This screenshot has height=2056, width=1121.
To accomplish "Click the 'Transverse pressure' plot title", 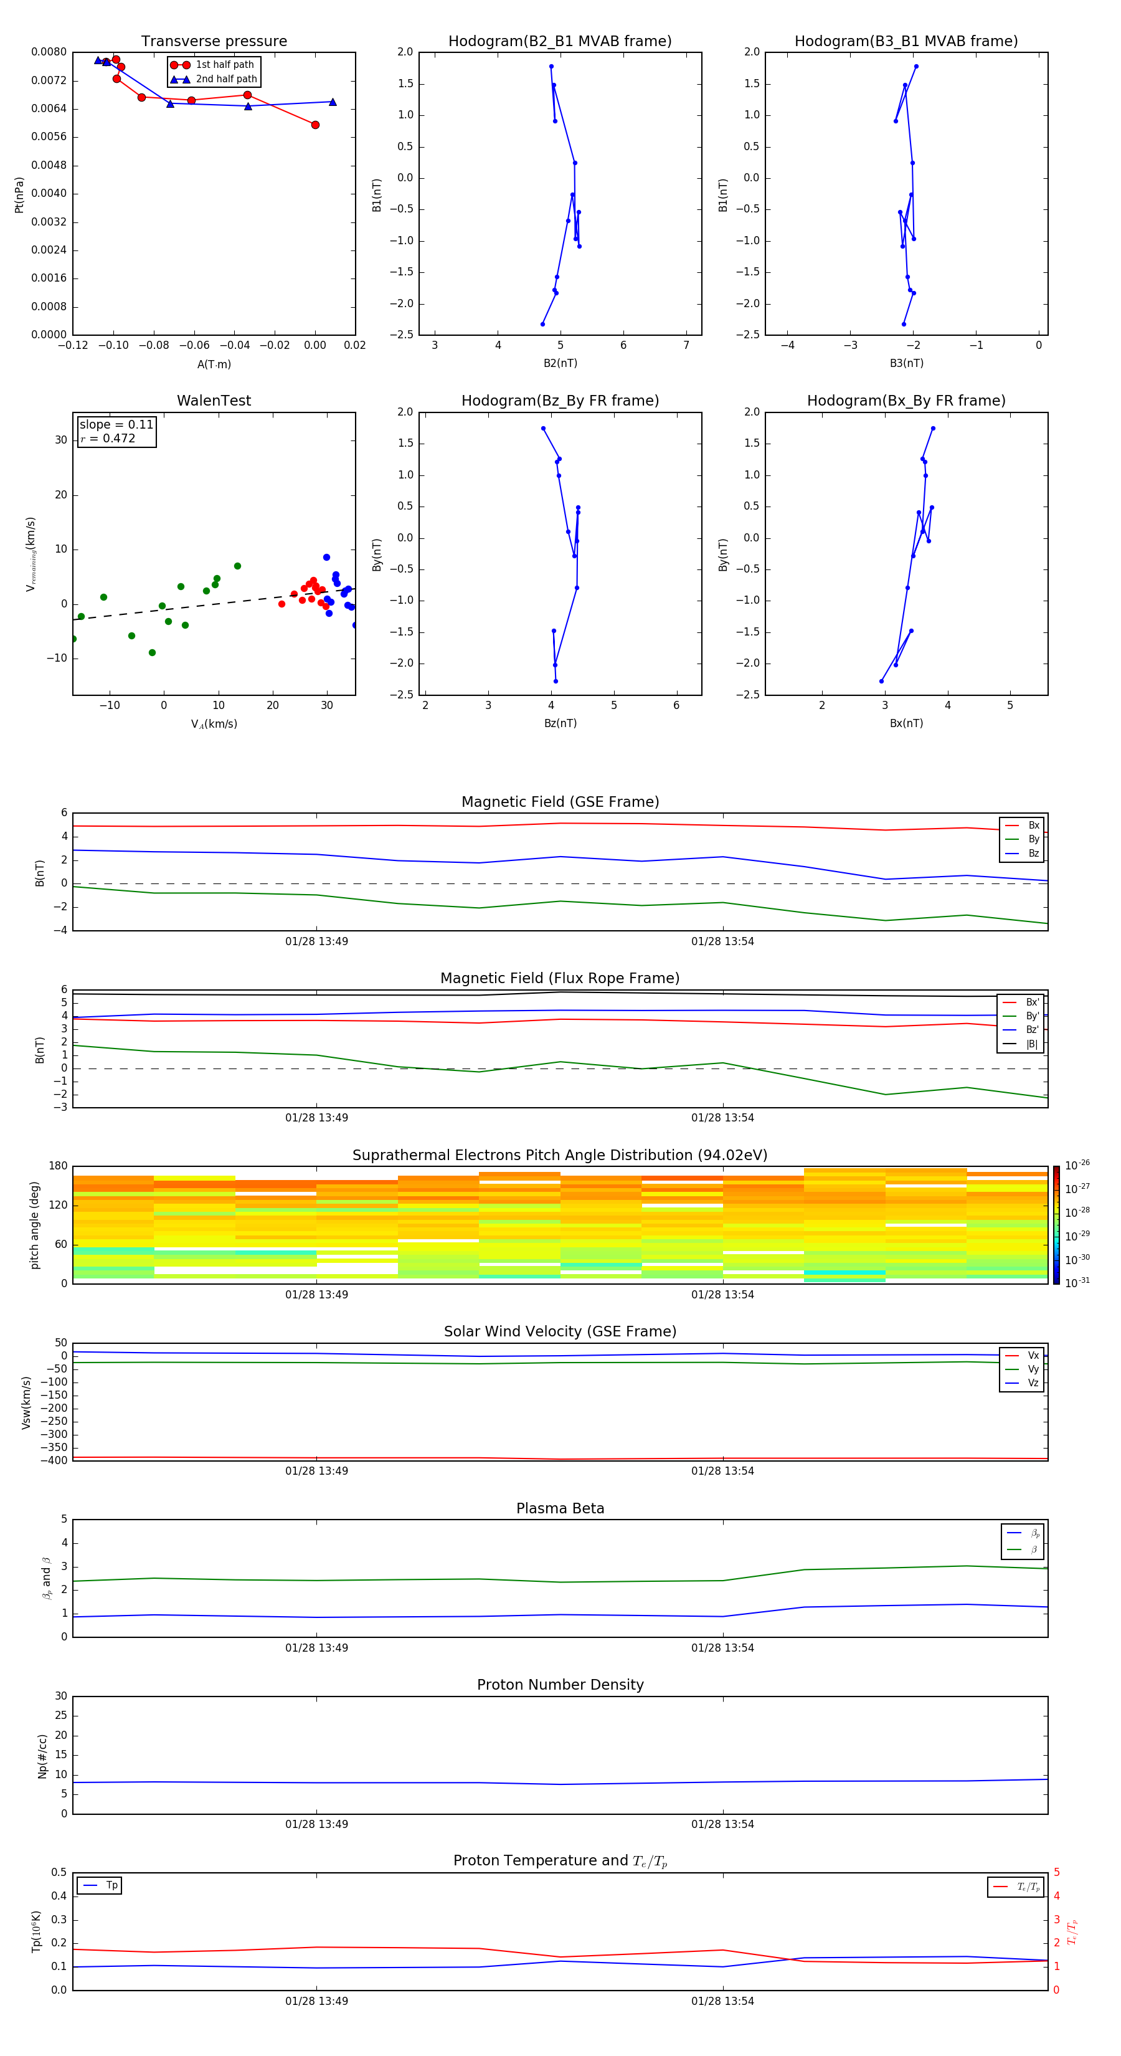I will pos(214,42).
